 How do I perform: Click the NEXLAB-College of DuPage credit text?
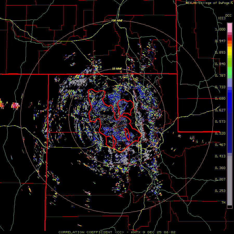(x=209, y=3)
